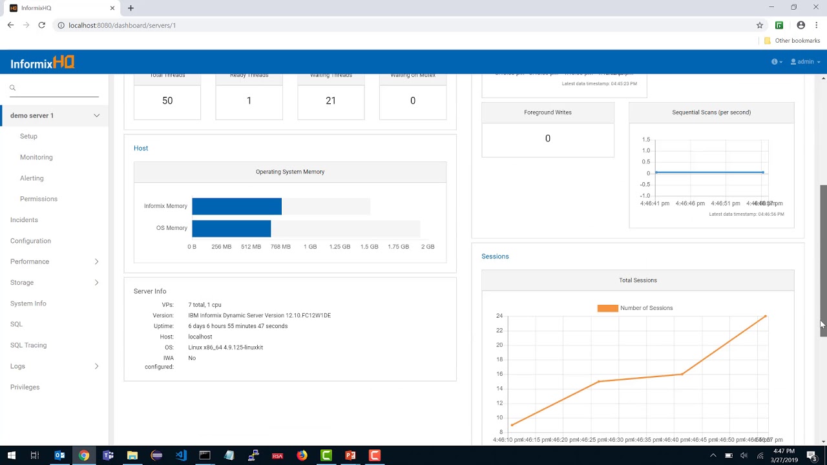Click the Operating System Memory heading
The width and height of the screenshot is (827, 465).
[x=290, y=172]
